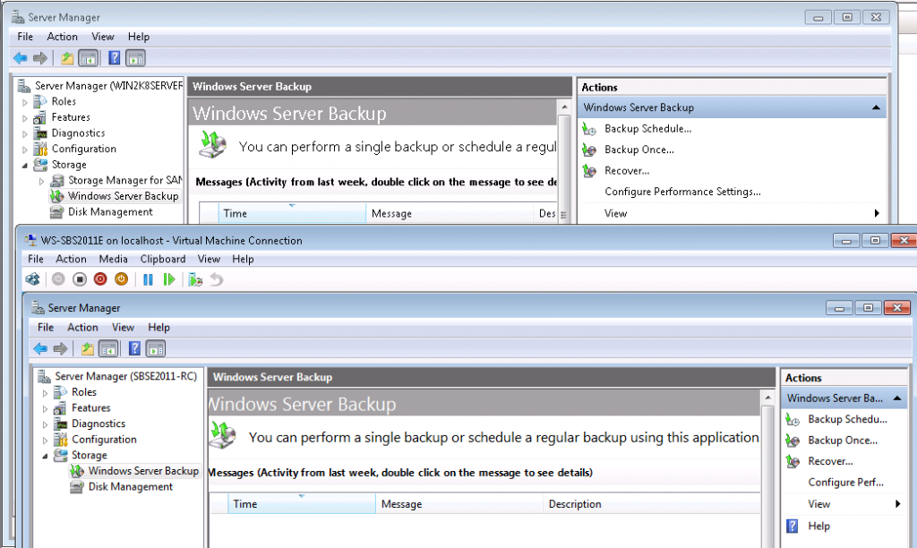Click grey Start power icon in VM toolbar
Image resolution: width=917 pixels, height=548 pixels.
point(58,279)
